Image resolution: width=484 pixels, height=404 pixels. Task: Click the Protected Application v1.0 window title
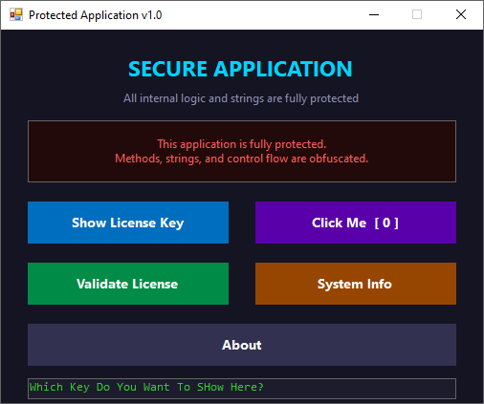pyautogui.click(x=95, y=15)
